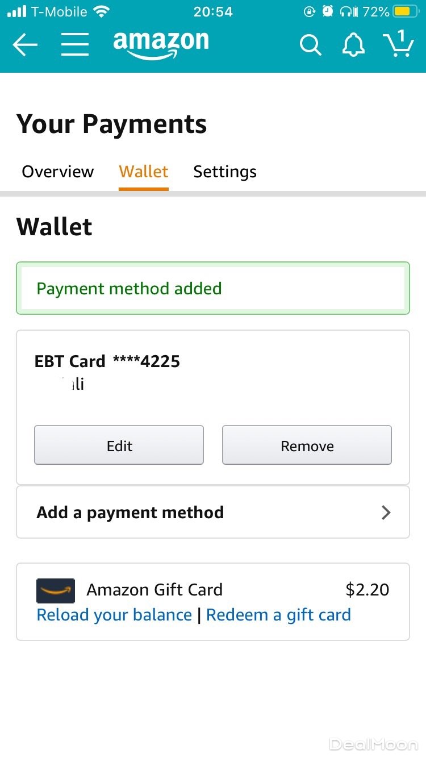Tap the Amazon Gift Card logo

coord(56,590)
